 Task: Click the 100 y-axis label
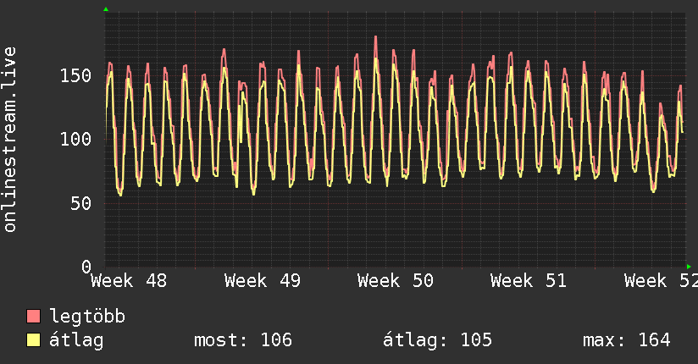tap(75, 140)
